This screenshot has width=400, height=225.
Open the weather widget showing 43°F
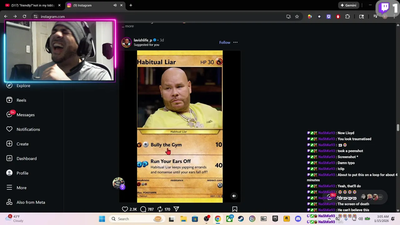click(x=15, y=218)
